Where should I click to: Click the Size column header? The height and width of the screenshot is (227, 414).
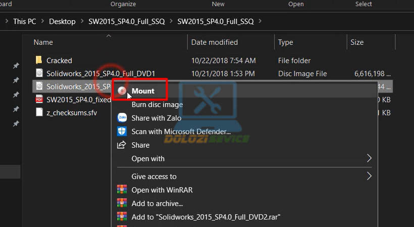point(357,42)
